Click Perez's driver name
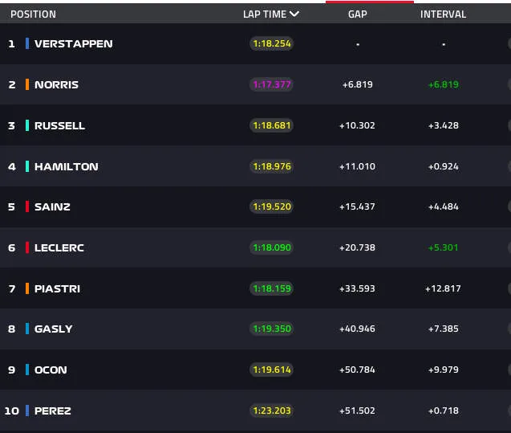 (x=53, y=411)
